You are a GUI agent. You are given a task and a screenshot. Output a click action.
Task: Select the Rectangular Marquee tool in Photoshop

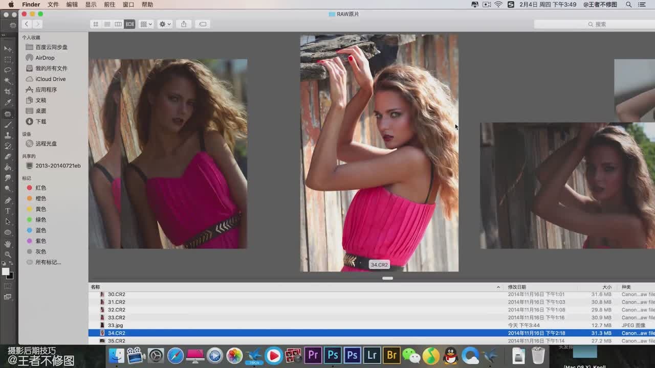point(8,59)
